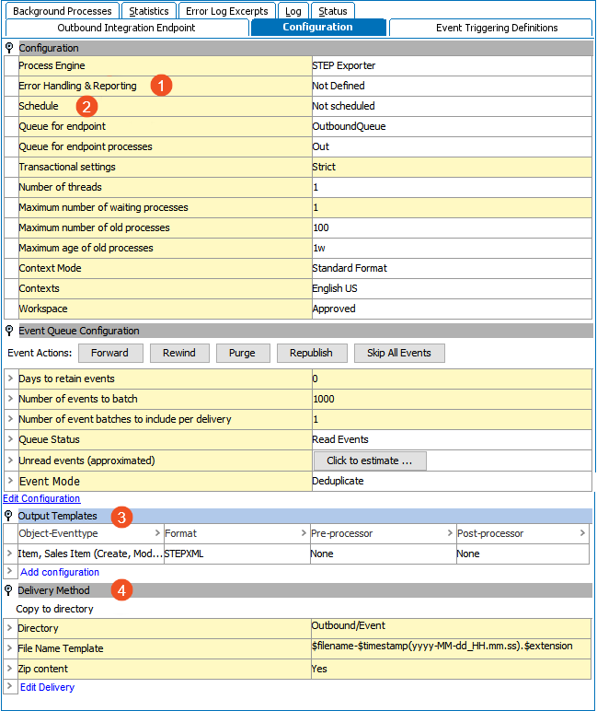597x711 pixels.
Task: Expand the Days to retain events row
Action: [x=10, y=379]
